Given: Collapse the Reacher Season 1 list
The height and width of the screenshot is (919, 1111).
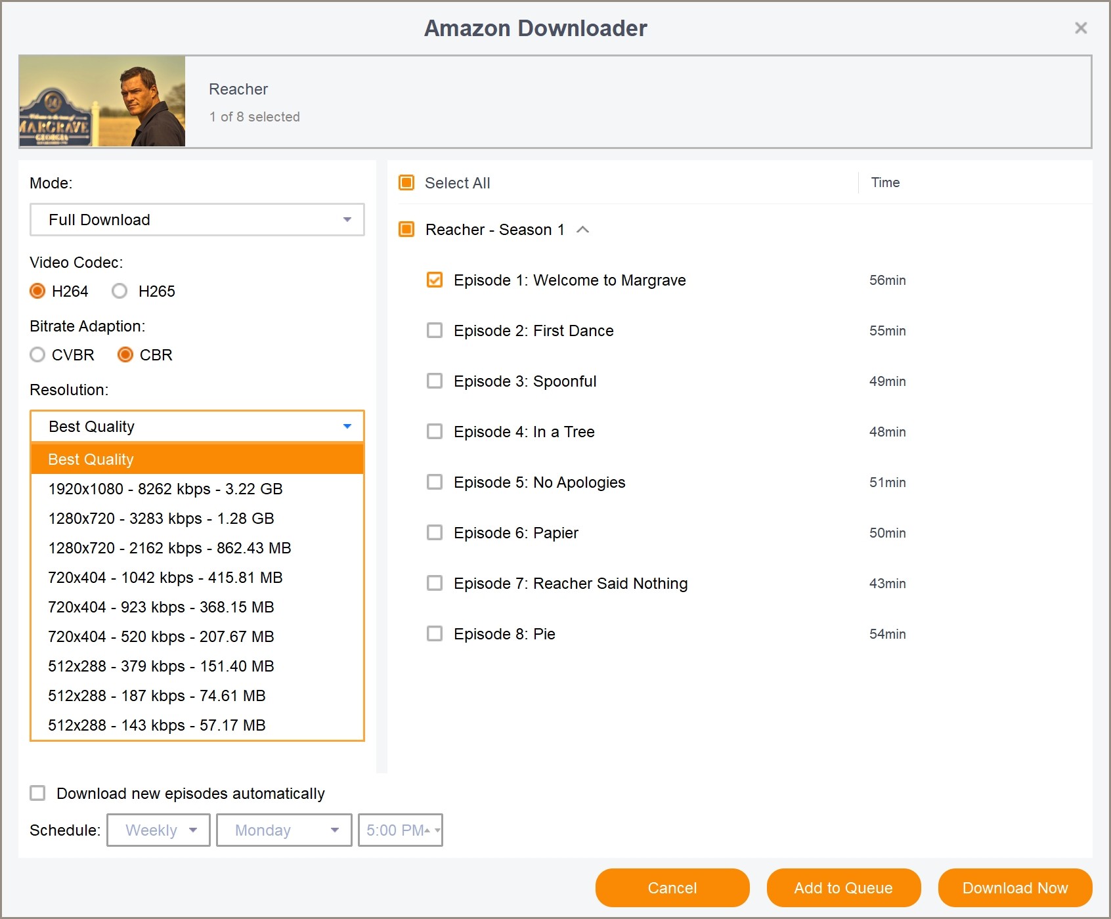Looking at the screenshot, I should coord(582,230).
